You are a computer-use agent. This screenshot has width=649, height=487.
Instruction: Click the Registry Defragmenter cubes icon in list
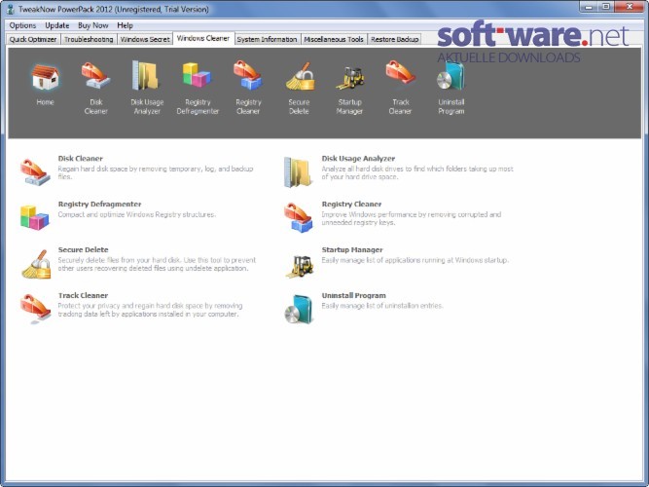click(35, 217)
